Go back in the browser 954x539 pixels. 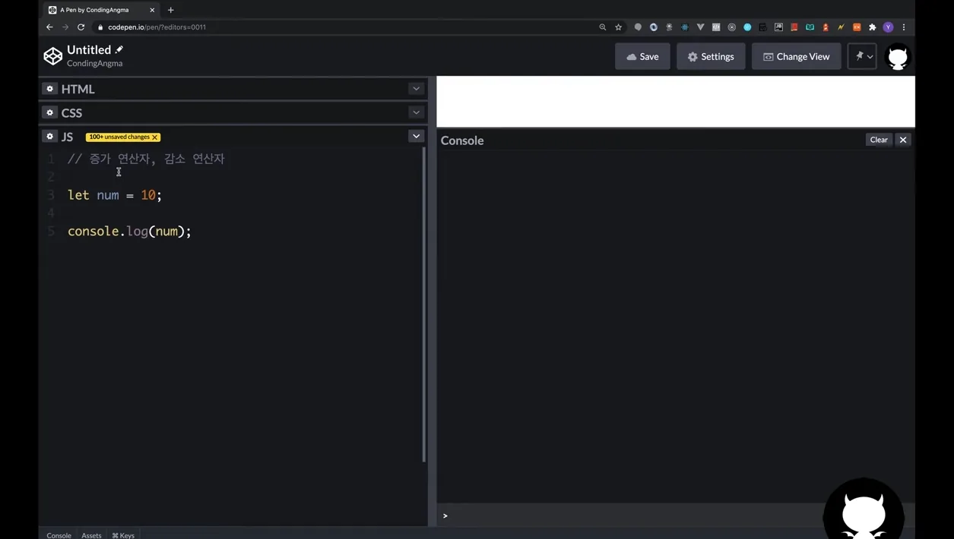point(49,27)
